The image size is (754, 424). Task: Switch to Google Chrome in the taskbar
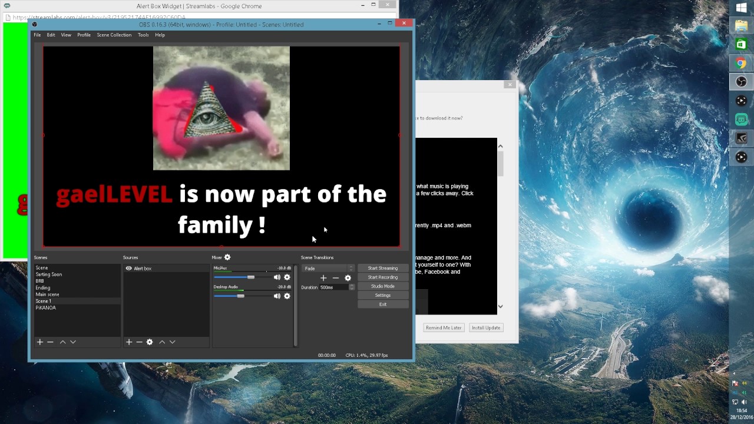coord(742,64)
